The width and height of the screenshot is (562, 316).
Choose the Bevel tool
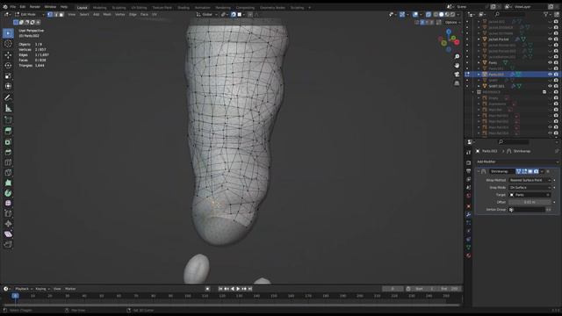coord(8,152)
